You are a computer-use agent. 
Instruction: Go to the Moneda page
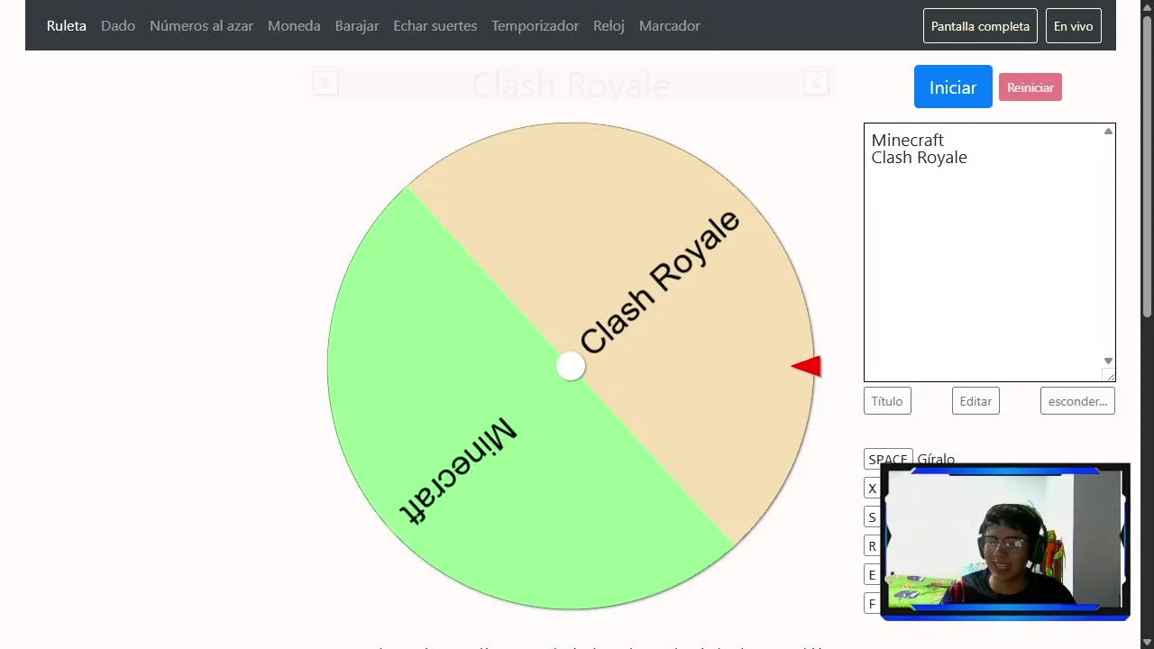pos(294,26)
